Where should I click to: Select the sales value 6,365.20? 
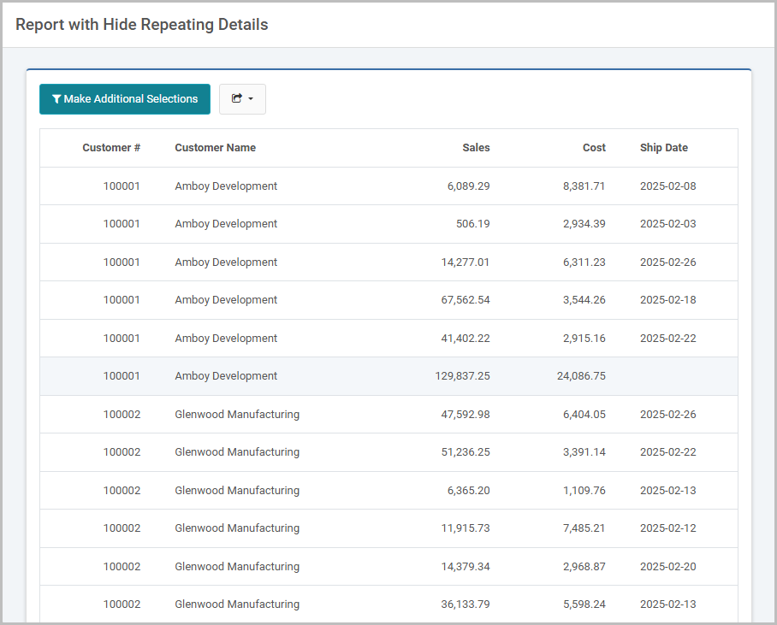pyautogui.click(x=468, y=490)
